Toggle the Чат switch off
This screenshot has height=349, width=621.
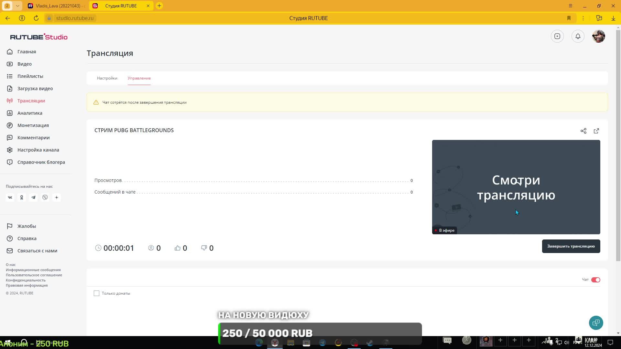596,280
